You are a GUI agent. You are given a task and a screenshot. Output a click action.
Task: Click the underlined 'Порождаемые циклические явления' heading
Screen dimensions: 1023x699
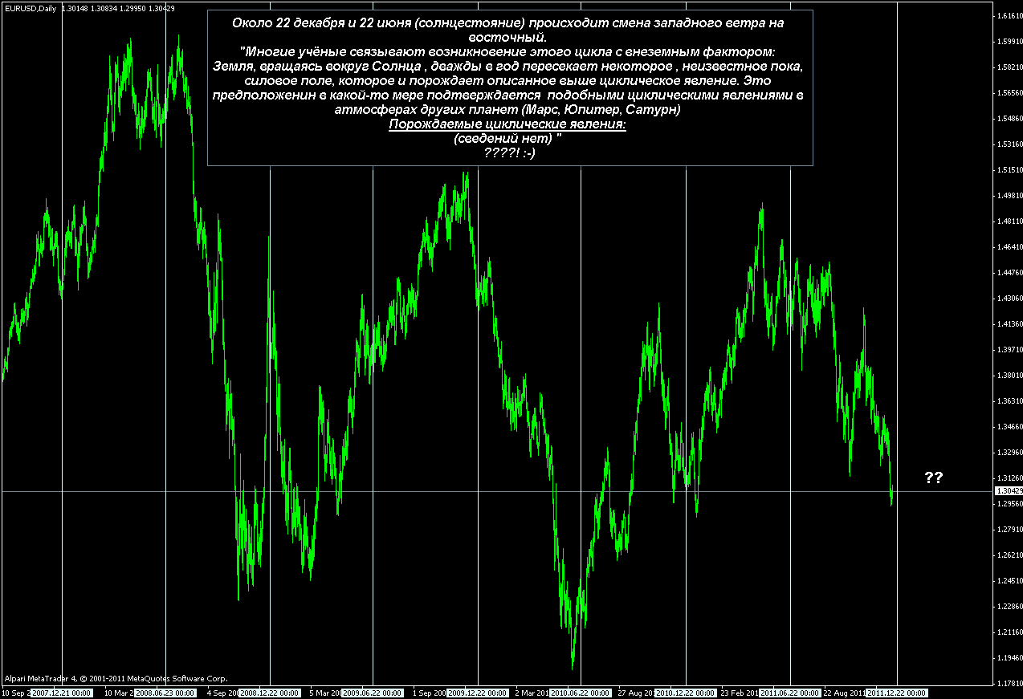[507, 125]
